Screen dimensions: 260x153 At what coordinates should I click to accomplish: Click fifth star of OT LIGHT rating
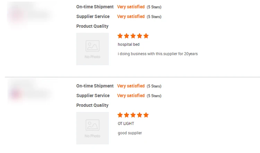click(146, 115)
